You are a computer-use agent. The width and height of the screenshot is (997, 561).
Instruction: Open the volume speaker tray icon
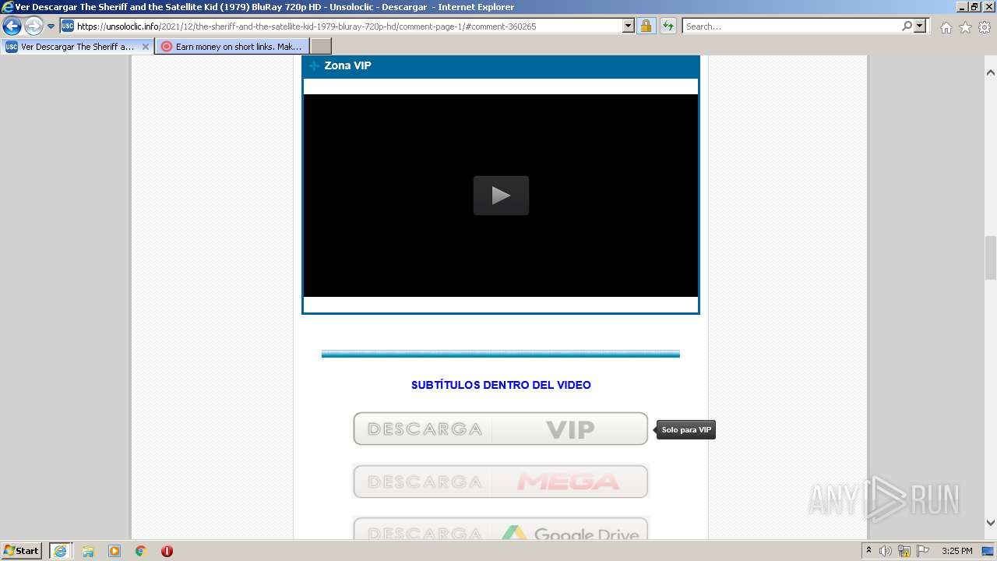pos(886,551)
